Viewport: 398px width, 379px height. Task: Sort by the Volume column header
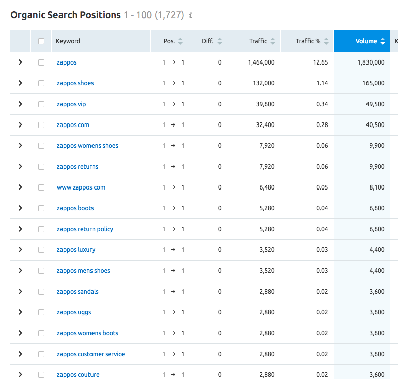coord(362,41)
